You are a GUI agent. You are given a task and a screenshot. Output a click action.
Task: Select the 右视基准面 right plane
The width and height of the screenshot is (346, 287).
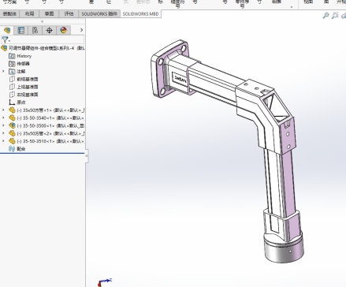pyautogui.click(x=28, y=95)
